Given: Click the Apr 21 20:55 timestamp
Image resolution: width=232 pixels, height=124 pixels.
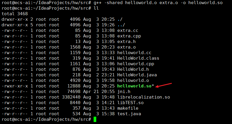Looking at the screenshot, I should click(x=99, y=92).
